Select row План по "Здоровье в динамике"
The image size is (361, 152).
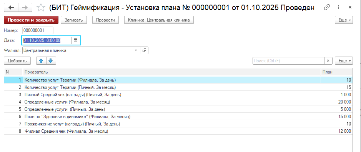(178, 117)
